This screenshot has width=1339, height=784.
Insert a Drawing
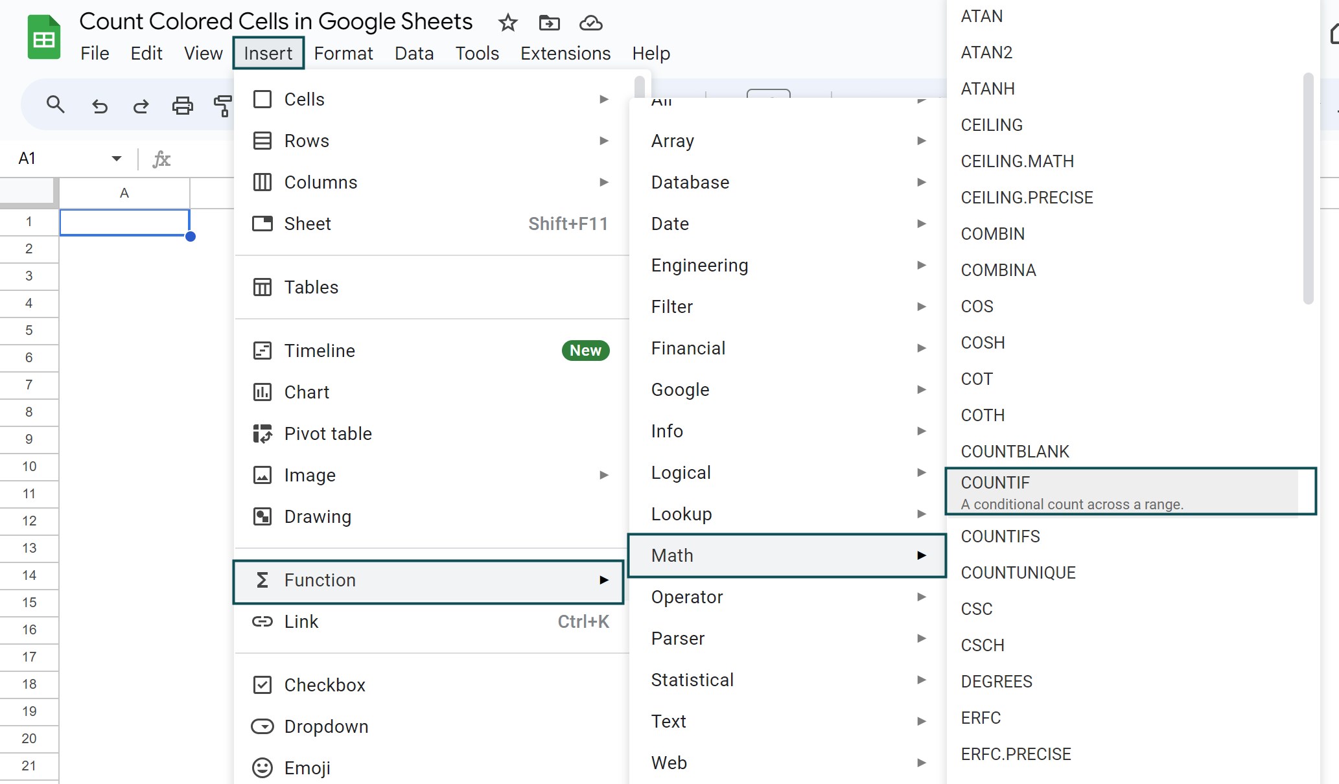point(431,516)
